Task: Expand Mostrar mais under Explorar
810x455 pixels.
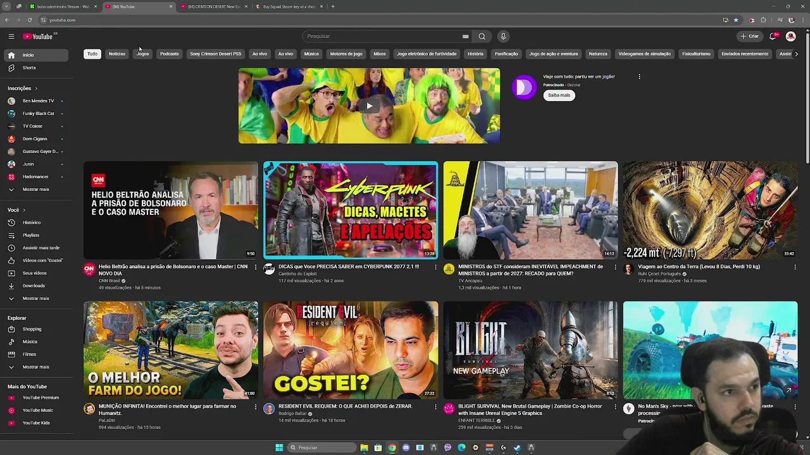Action: [x=36, y=367]
